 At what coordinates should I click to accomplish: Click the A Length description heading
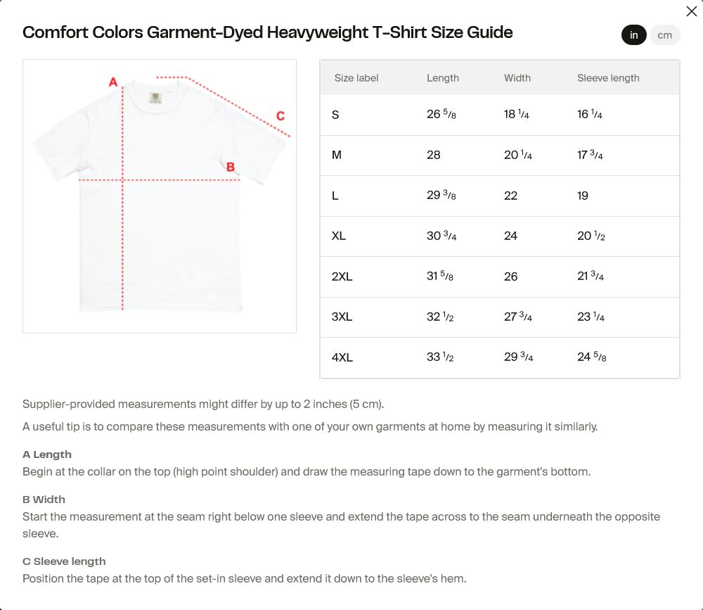(x=47, y=455)
